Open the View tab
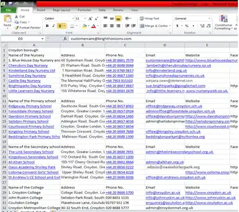Screen dimensions: 239x212 tap(135, 10)
